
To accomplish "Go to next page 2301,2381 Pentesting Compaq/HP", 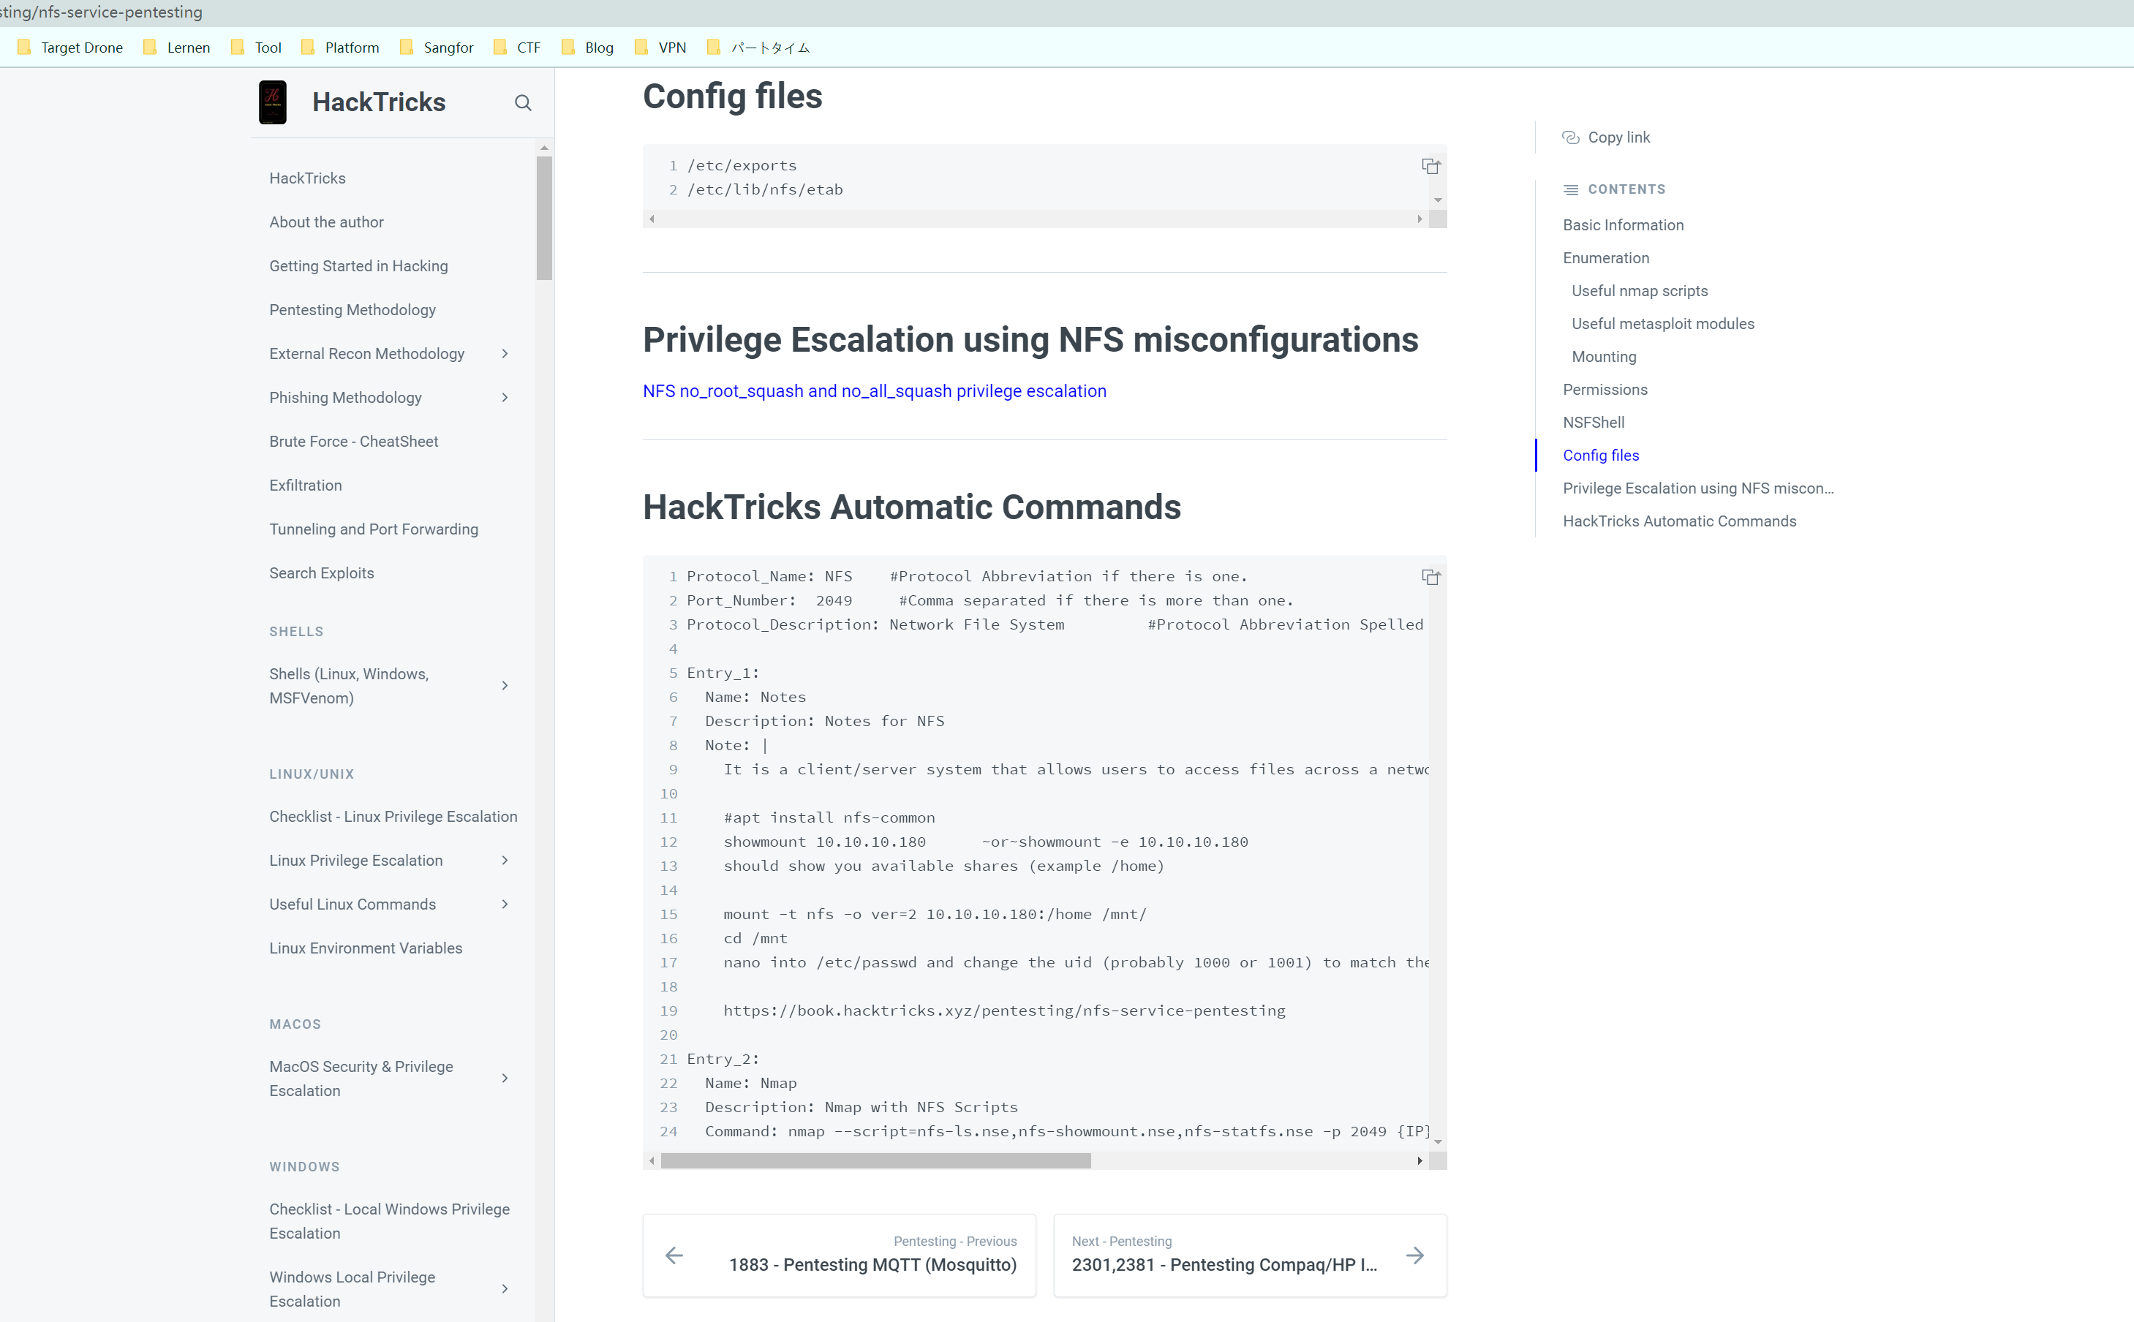I will (1250, 1255).
